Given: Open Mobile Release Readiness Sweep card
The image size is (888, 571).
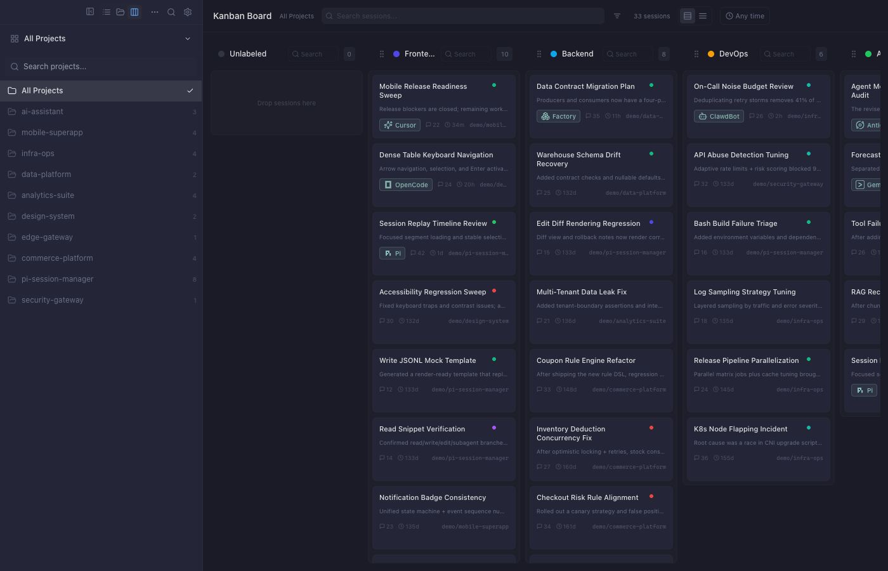Looking at the screenshot, I should coord(444,107).
